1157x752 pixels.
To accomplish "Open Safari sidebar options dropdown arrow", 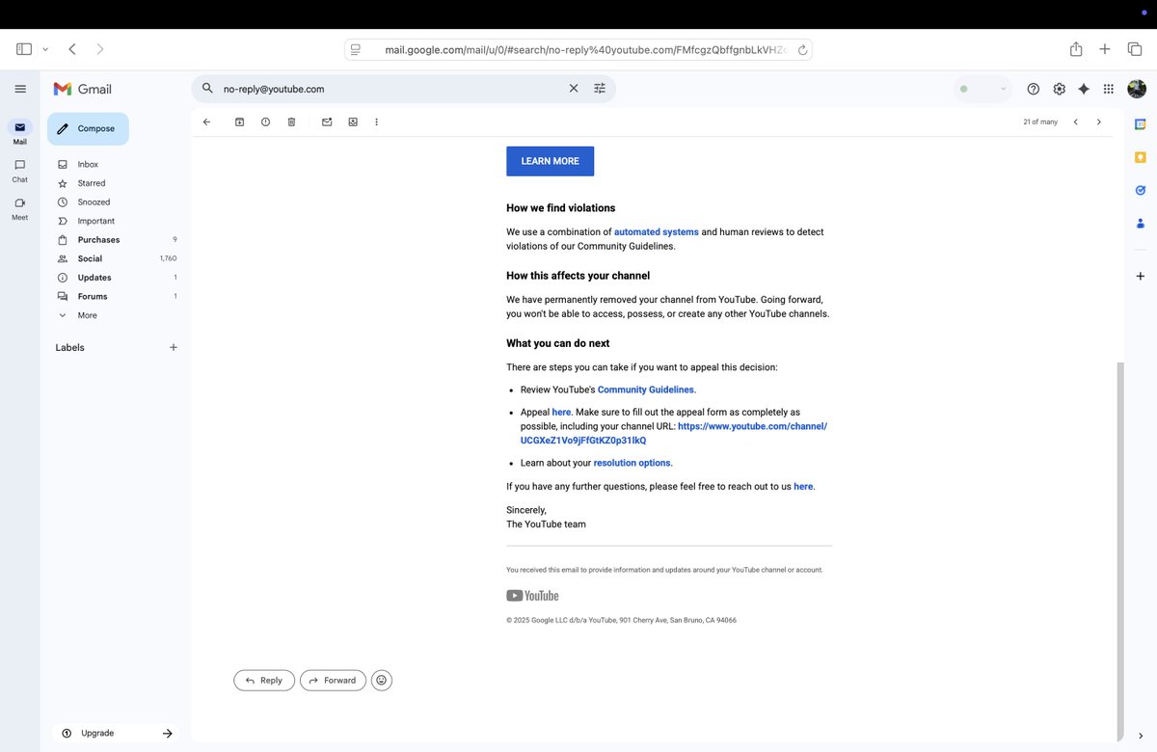I will coord(45,49).
